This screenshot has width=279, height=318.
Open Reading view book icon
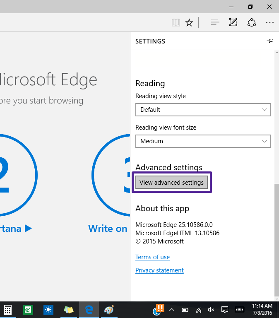point(176,22)
